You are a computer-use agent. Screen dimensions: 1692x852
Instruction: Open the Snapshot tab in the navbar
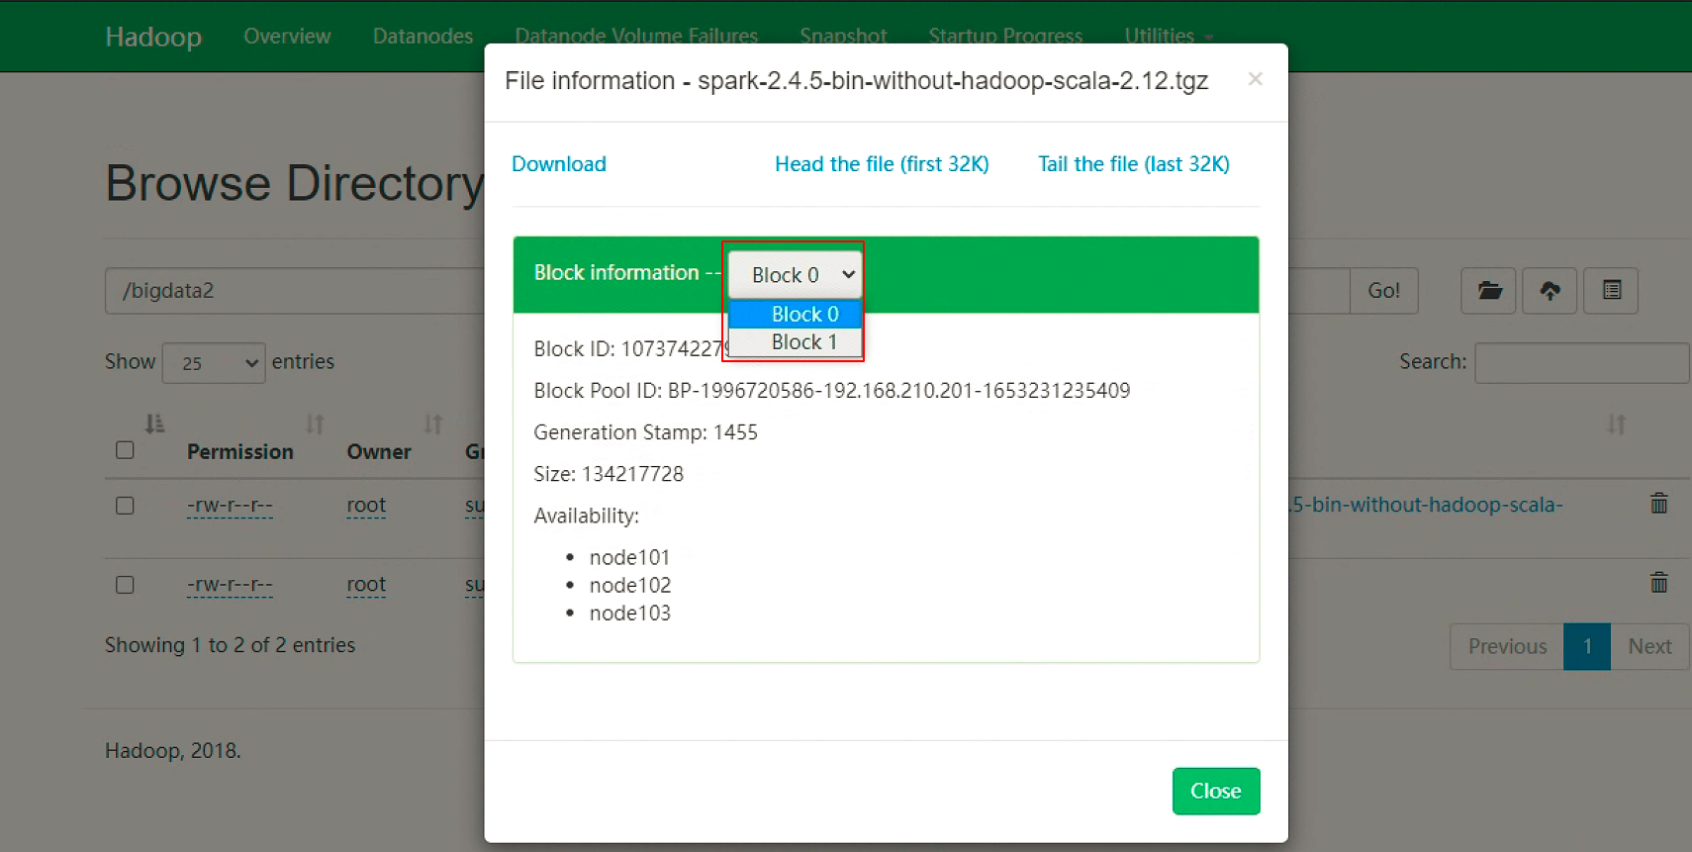click(x=843, y=37)
